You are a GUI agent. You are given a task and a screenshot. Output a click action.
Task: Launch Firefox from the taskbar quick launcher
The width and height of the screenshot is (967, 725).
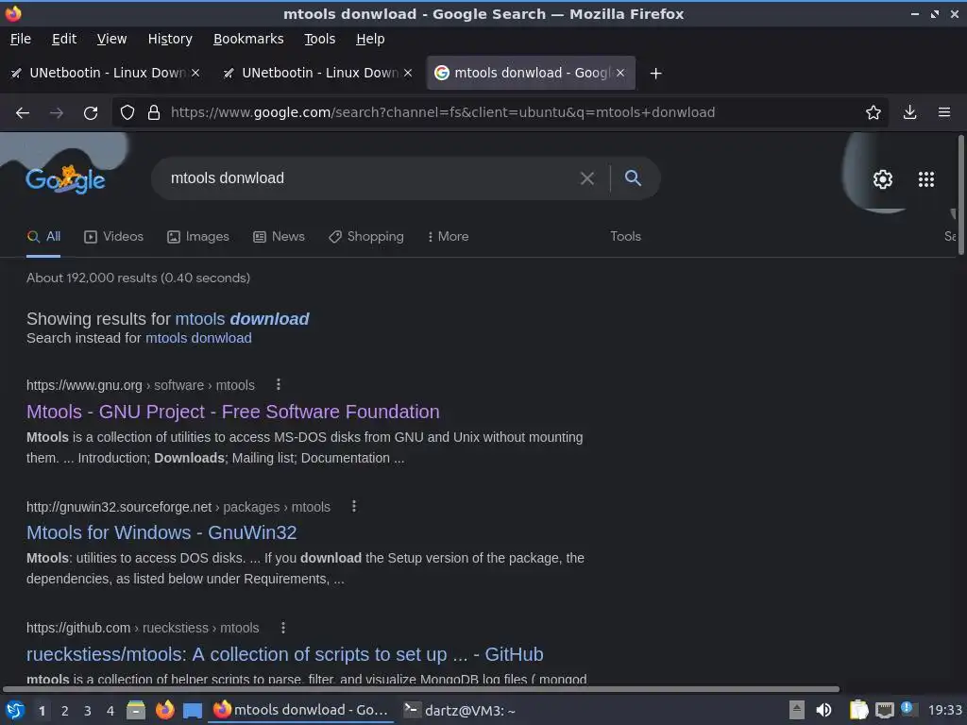tap(164, 710)
